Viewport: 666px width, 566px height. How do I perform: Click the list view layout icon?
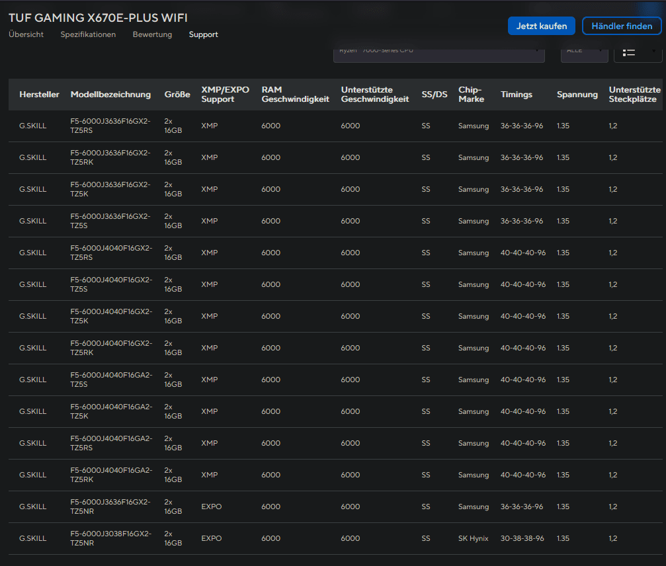[x=628, y=52]
